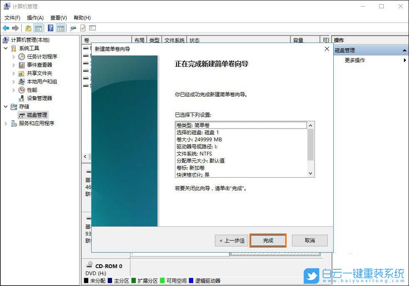The image size is (409, 286).
Task: Select the 性能 (Performance) node
Action: point(33,90)
